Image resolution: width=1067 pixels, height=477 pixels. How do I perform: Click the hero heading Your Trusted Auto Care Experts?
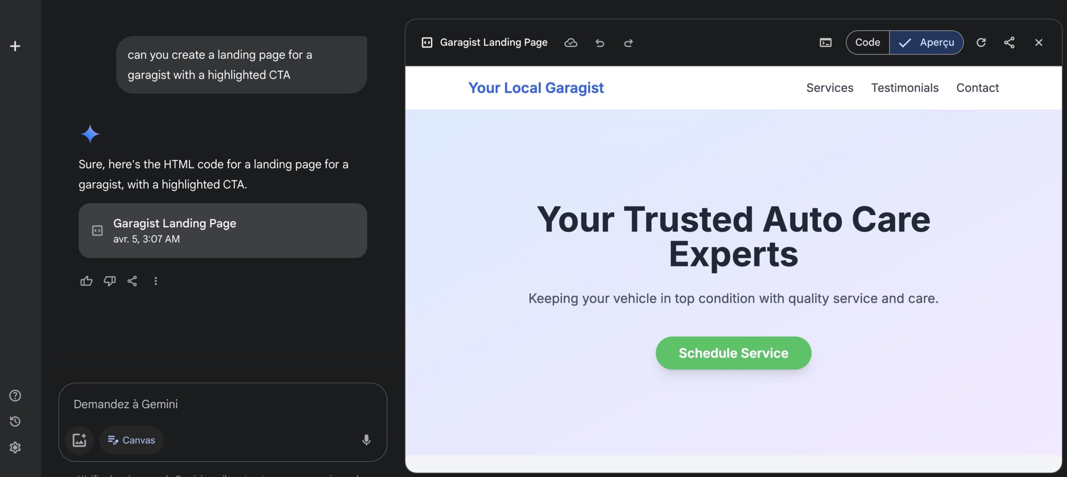[733, 236]
